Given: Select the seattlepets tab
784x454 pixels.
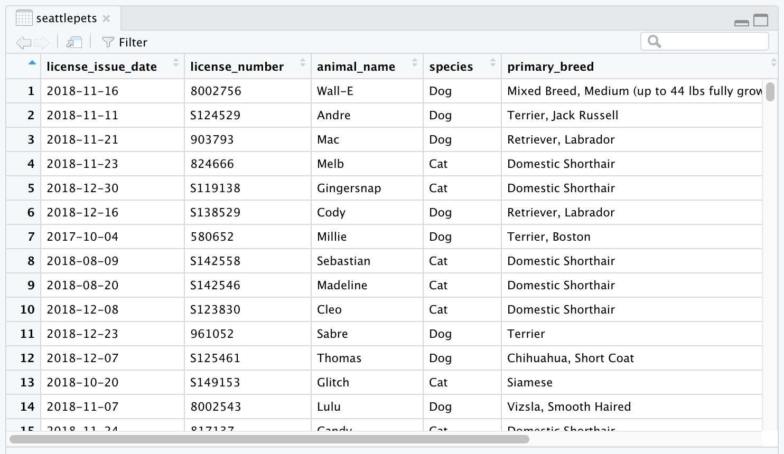Looking at the screenshot, I should [66, 17].
